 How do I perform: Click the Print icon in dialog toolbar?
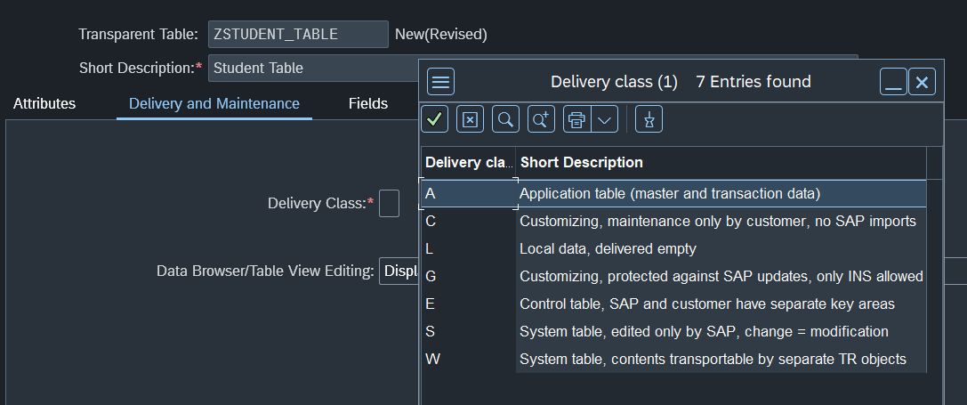[576, 119]
